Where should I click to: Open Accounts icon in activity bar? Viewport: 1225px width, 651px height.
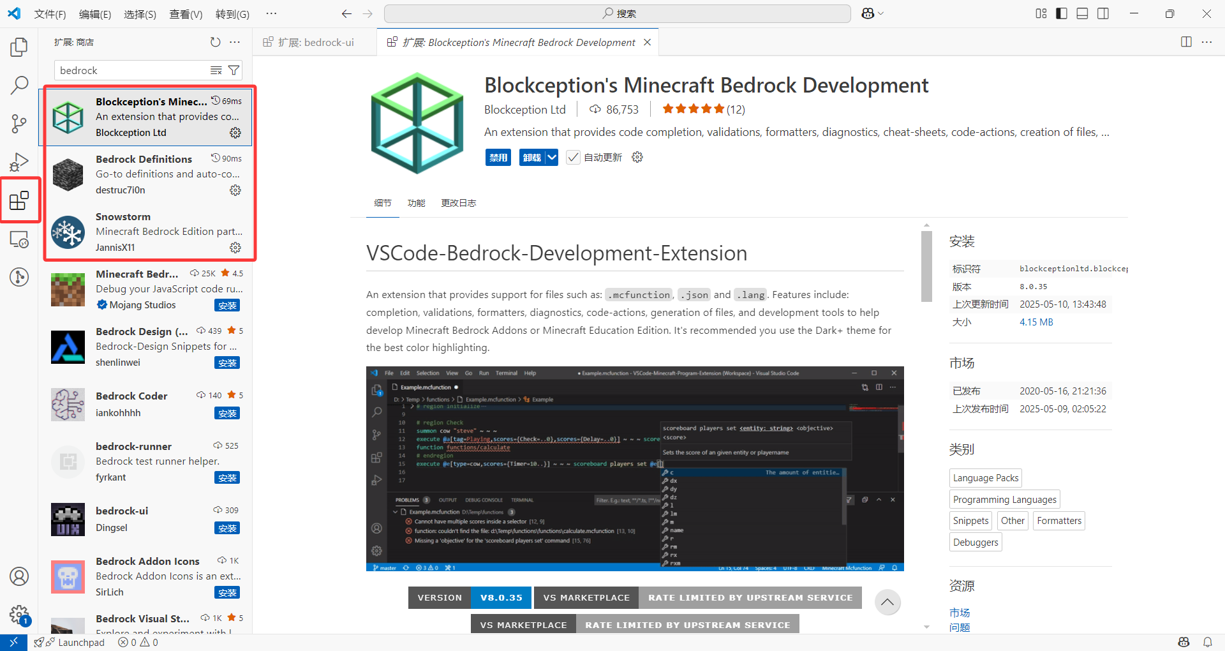tap(19, 576)
